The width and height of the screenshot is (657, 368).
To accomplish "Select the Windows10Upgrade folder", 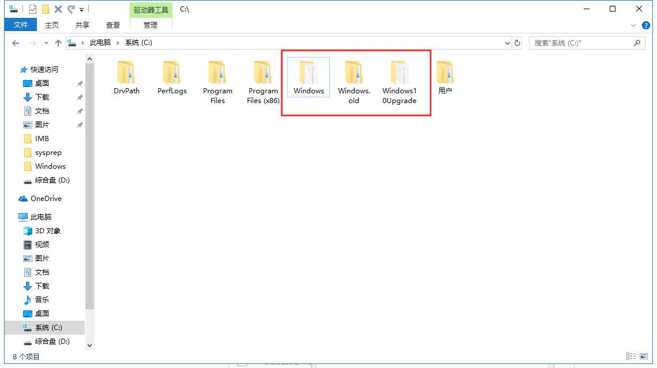I will point(399,82).
